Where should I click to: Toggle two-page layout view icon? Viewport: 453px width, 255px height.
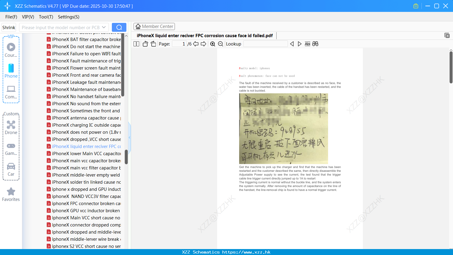(137, 44)
